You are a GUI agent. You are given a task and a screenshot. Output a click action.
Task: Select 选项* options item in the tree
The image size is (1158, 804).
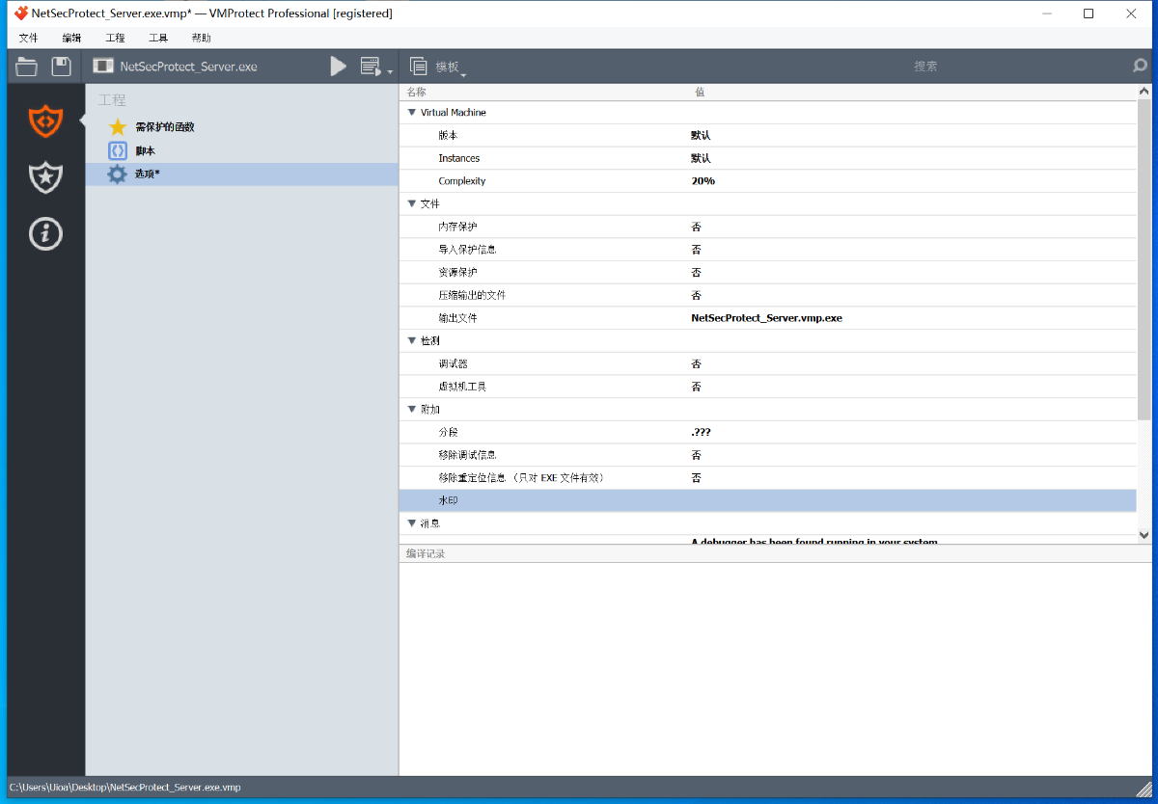point(147,174)
